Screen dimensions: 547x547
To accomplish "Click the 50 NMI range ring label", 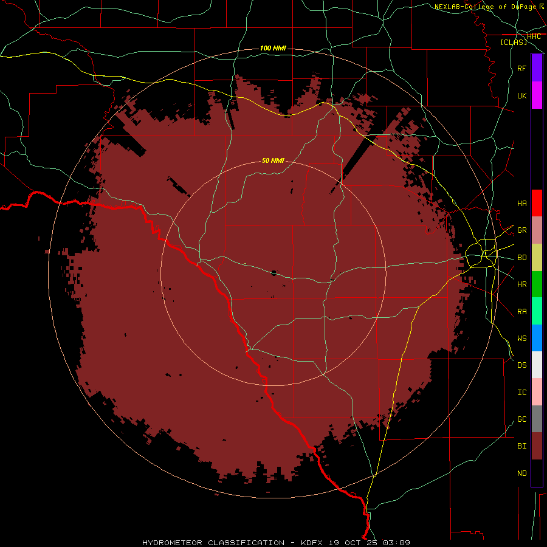I will pos(273,160).
